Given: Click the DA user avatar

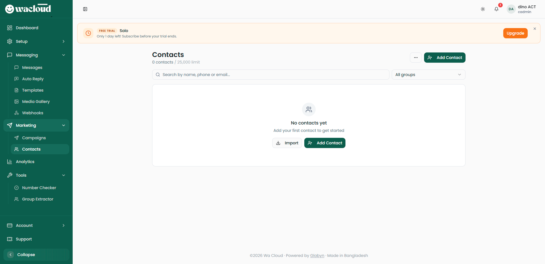Looking at the screenshot, I should click(511, 9).
